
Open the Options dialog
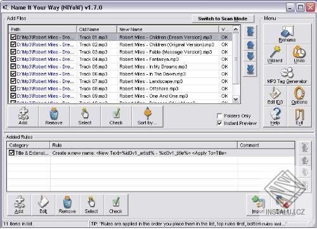pos(299,96)
